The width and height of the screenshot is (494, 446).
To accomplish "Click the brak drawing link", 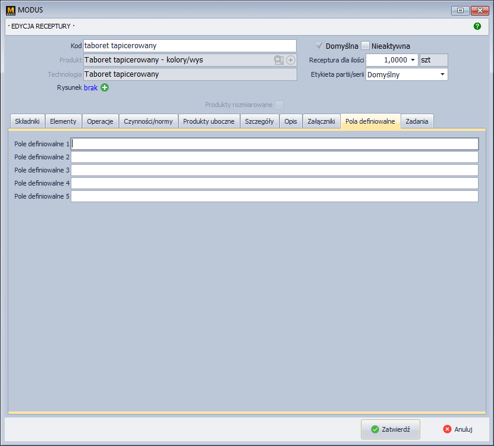I will (90, 87).
